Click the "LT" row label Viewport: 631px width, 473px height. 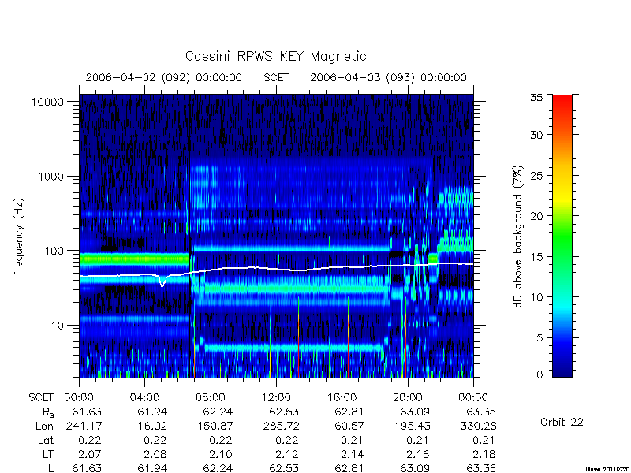[47, 454]
